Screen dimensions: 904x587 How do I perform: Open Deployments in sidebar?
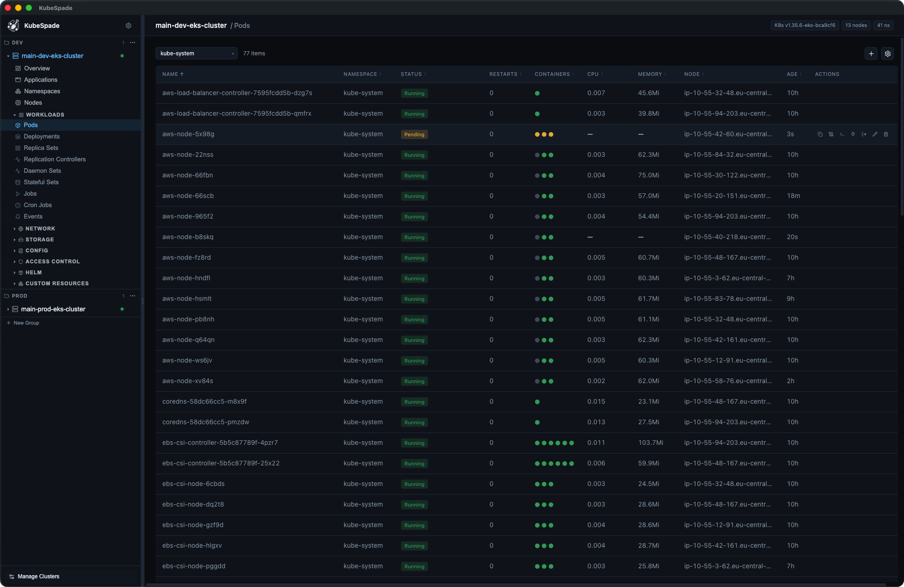click(x=42, y=137)
